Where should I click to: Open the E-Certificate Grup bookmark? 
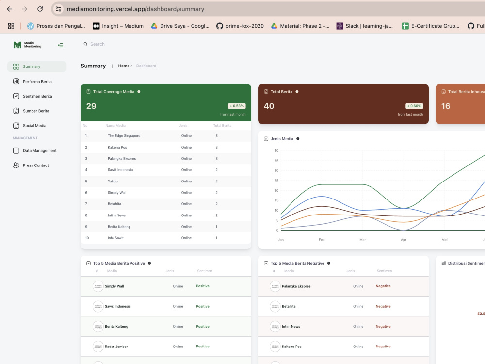tap(431, 26)
